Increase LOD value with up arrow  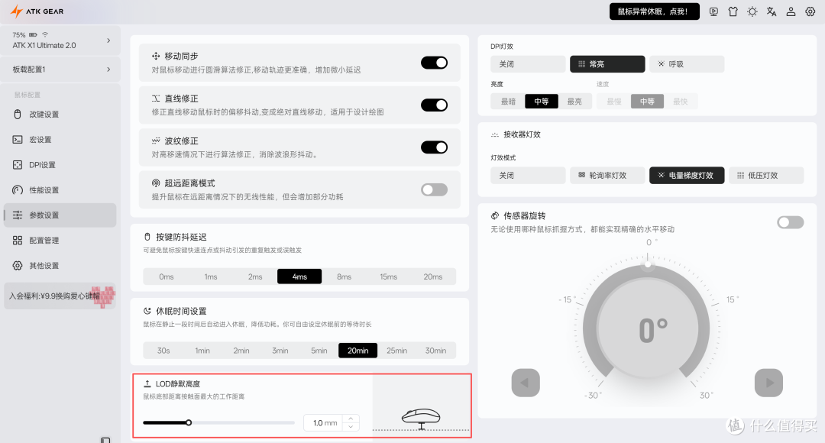(x=351, y=419)
